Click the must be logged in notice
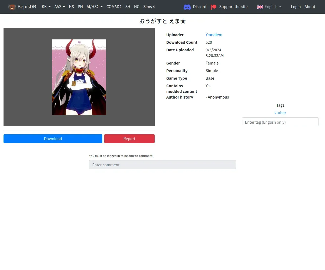The height and width of the screenshot is (270, 325). (x=121, y=156)
